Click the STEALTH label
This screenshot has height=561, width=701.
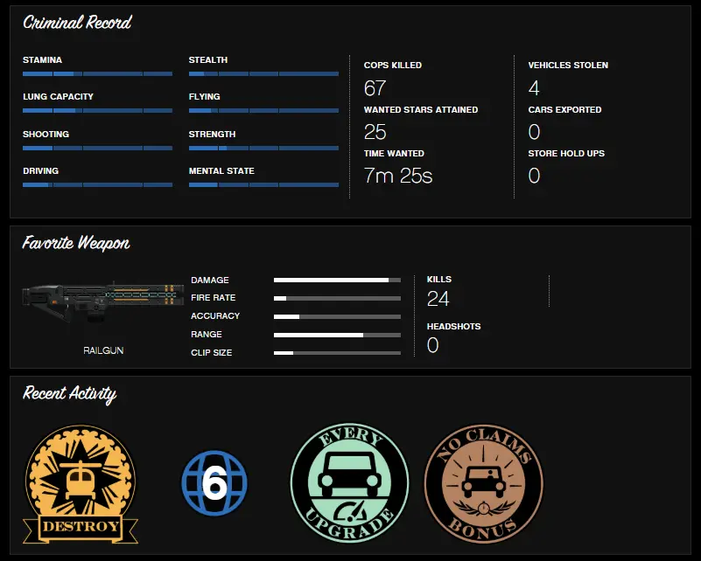pyautogui.click(x=208, y=59)
